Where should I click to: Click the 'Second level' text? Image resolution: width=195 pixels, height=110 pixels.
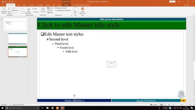58,39
